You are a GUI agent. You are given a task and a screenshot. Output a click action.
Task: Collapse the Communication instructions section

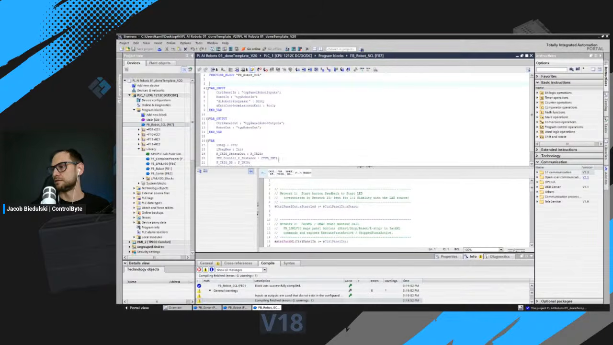tap(537, 162)
